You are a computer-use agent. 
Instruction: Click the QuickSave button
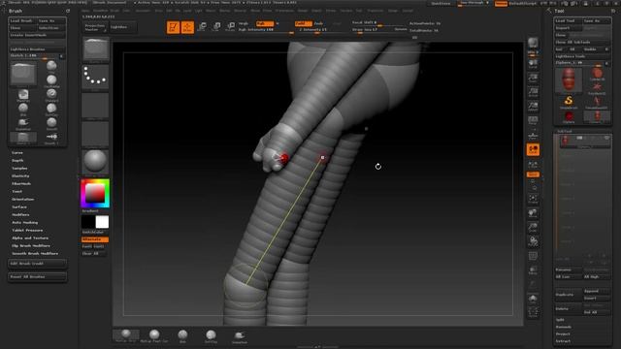[441, 3]
